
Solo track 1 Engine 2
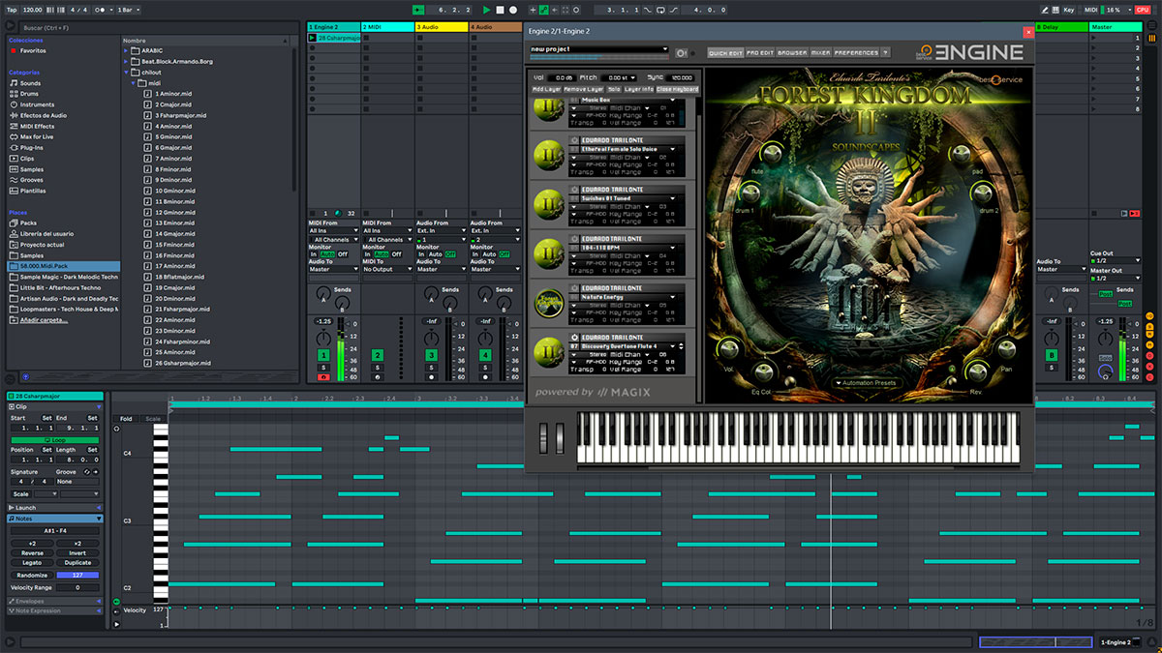323,368
